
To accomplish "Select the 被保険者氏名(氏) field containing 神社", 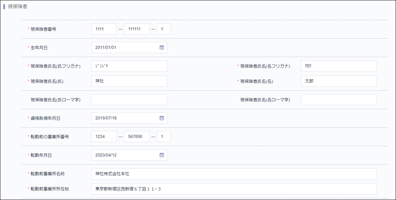I will pyautogui.click(x=129, y=81).
